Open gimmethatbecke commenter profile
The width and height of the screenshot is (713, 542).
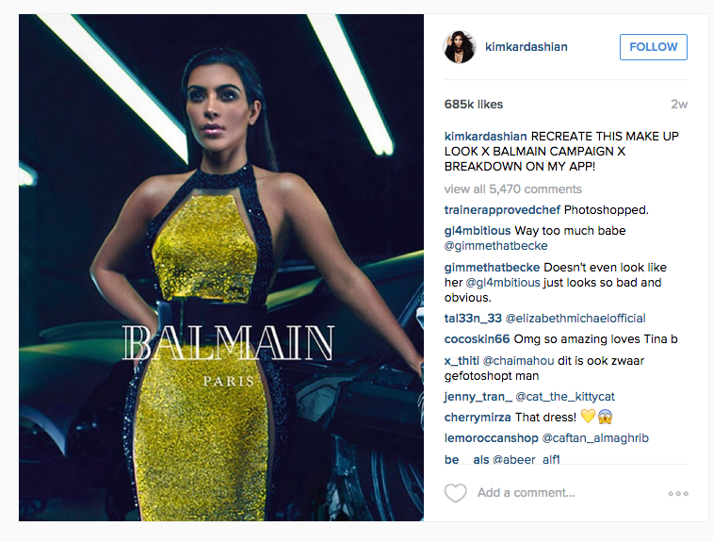click(492, 268)
